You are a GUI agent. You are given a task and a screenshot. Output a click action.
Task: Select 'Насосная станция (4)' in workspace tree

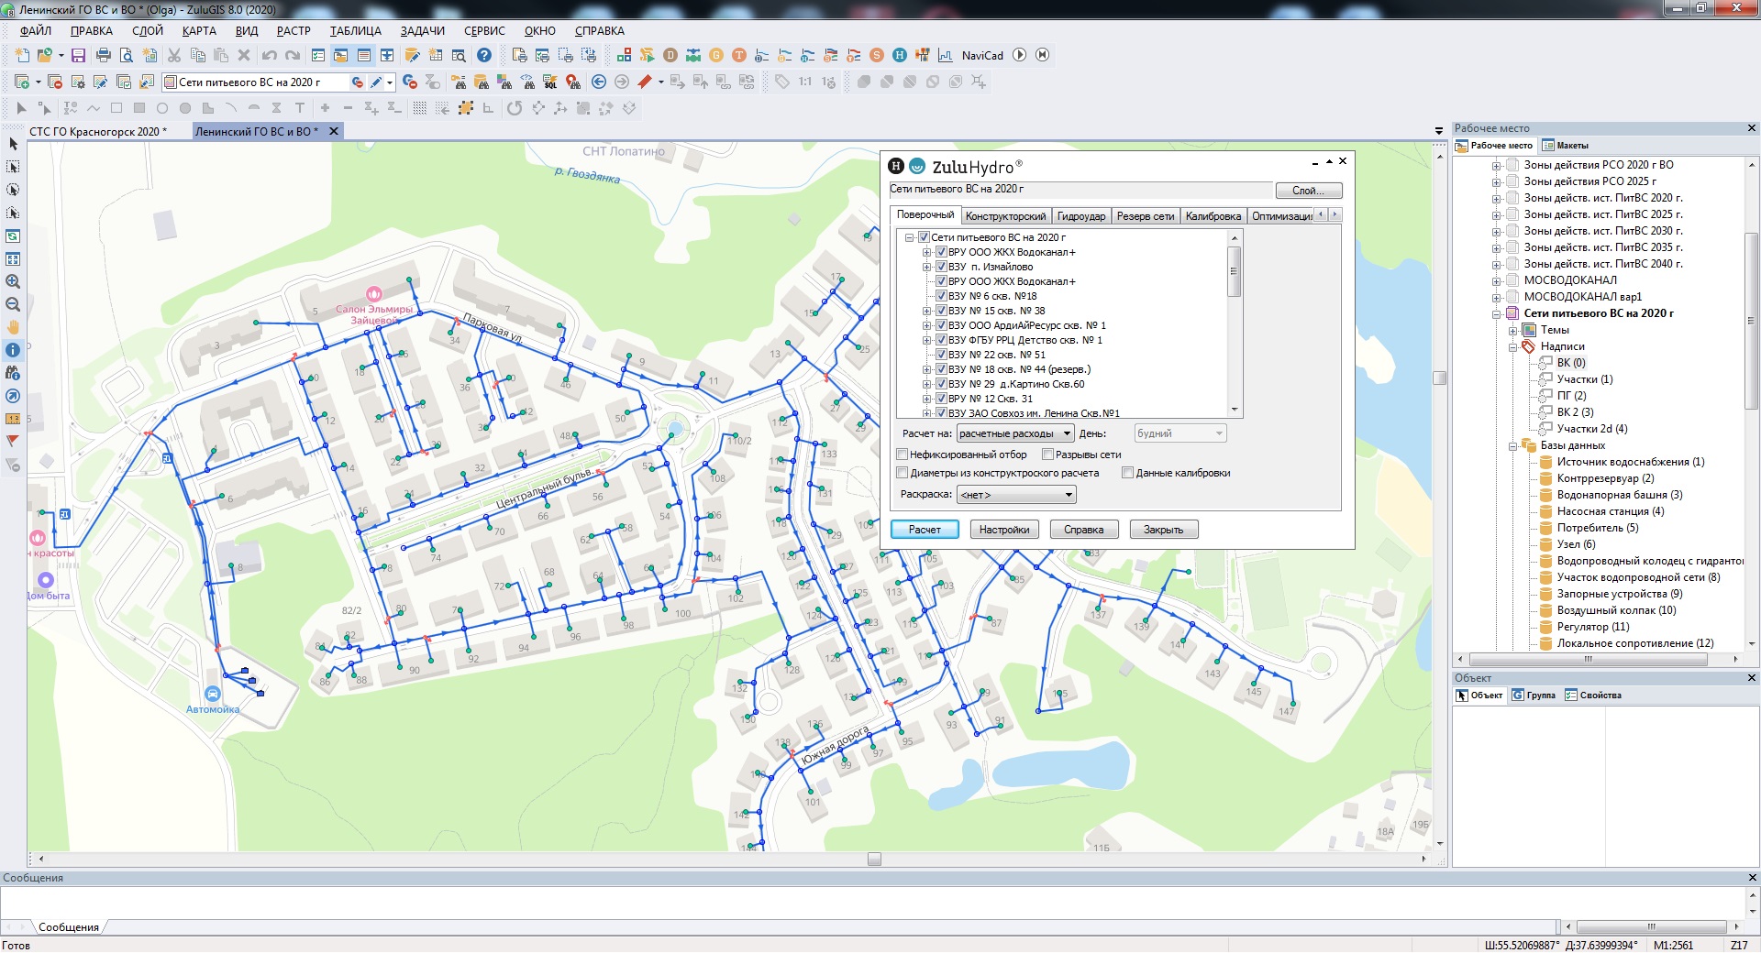tap(1611, 511)
